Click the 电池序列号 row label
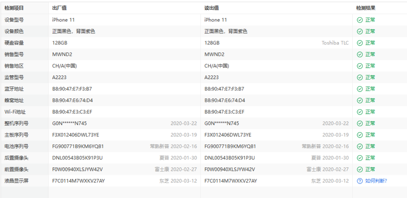The height and width of the screenshot is (198, 407). tap(16, 147)
